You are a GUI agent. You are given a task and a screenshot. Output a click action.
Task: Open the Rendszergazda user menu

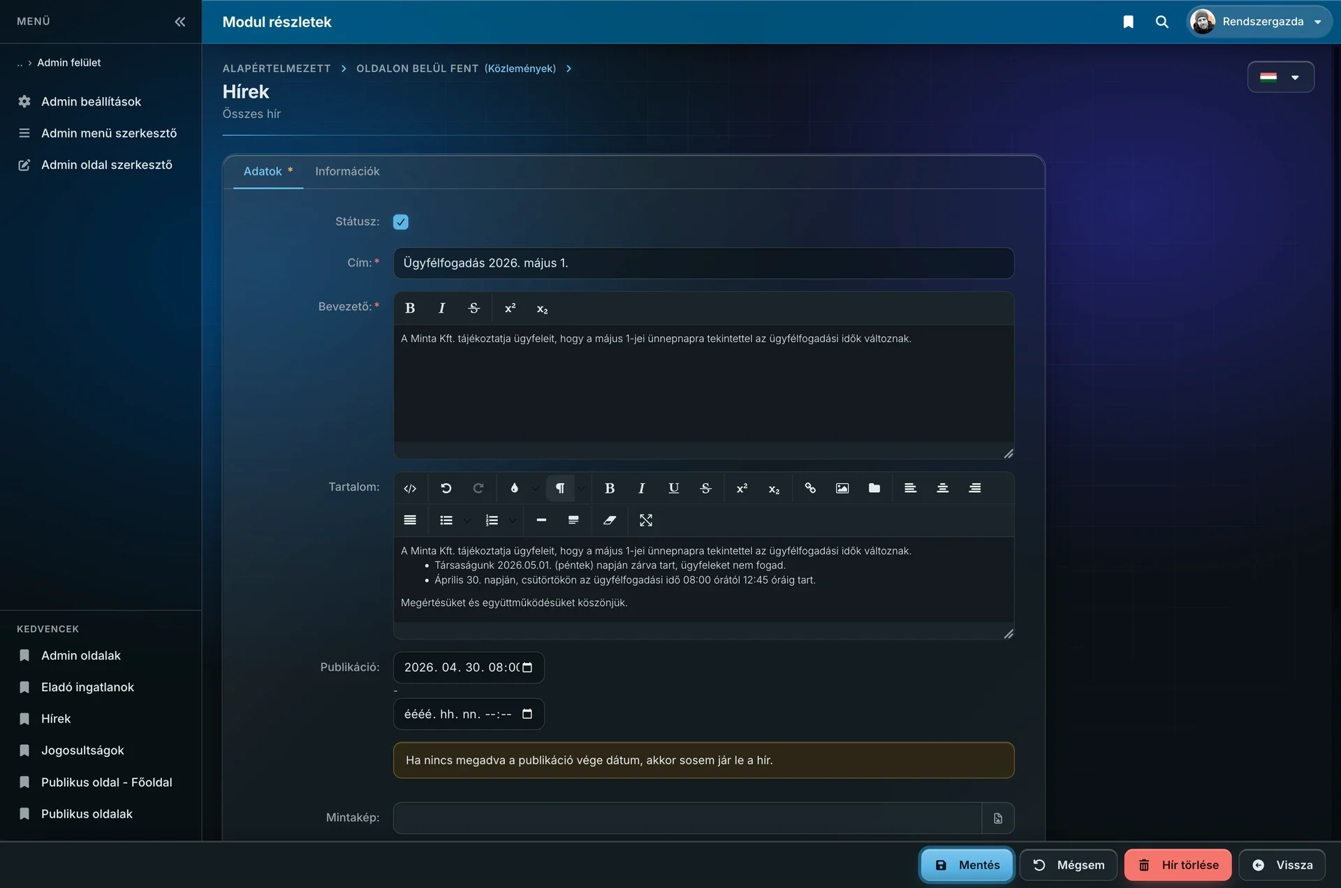tap(1259, 22)
